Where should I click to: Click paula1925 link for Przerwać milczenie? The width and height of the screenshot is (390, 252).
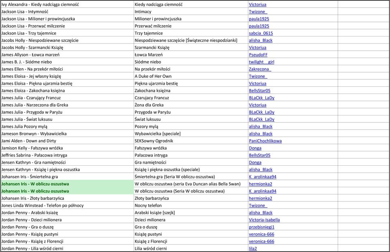click(x=259, y=26)
